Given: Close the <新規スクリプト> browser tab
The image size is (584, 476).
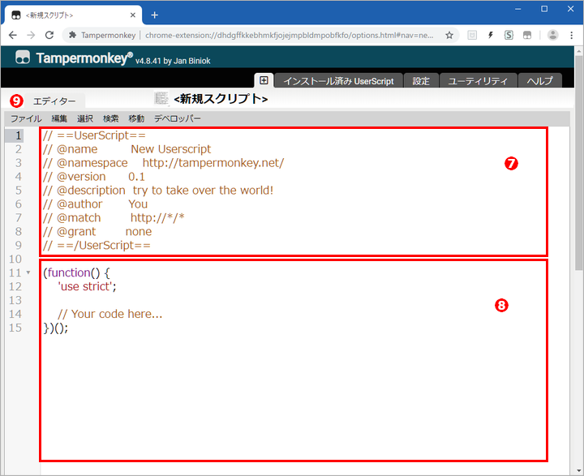Looking at the screenshot, I should (132, 15).
